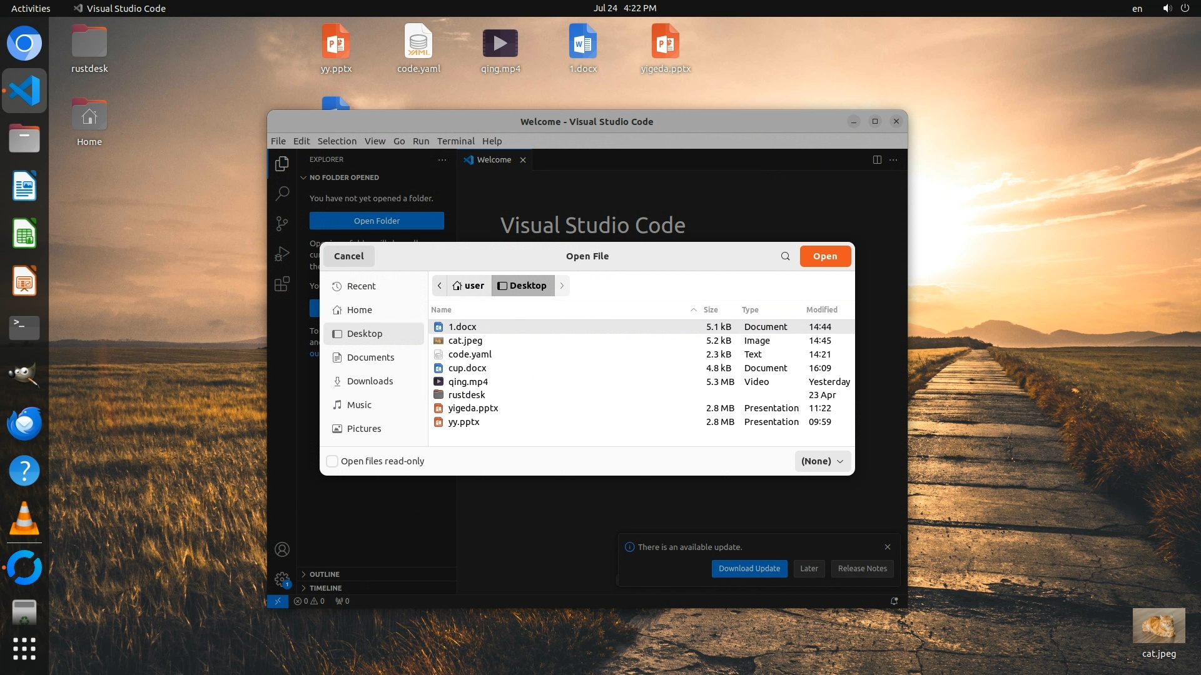
Task: Collapse the NO FOLDER OPENED section
Action: point(344,177)
